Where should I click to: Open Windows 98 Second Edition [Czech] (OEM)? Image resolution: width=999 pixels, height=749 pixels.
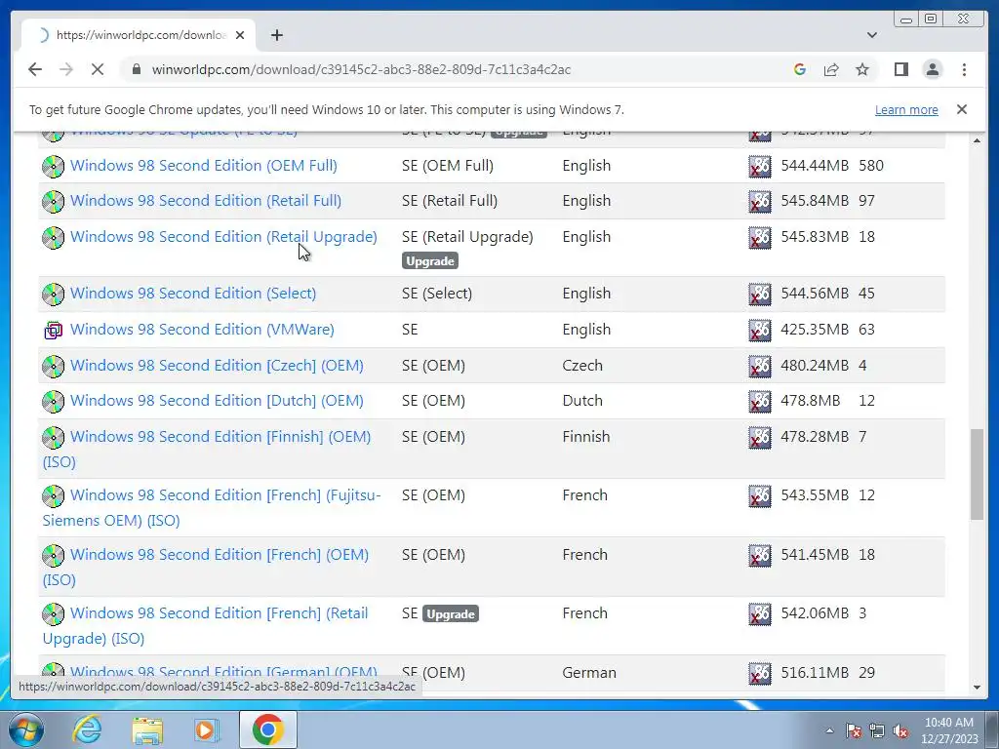pos(217,366)
